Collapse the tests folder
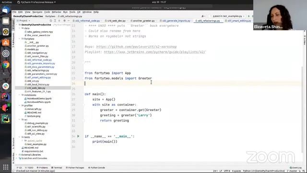Viewport: 307px width, 173px height. point(20,137)
